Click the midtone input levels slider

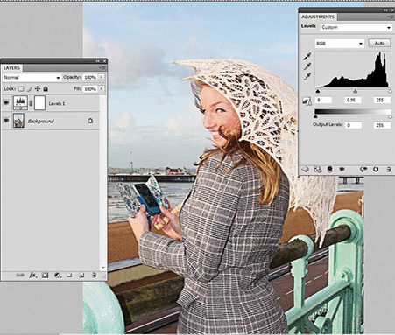[355, 92]
